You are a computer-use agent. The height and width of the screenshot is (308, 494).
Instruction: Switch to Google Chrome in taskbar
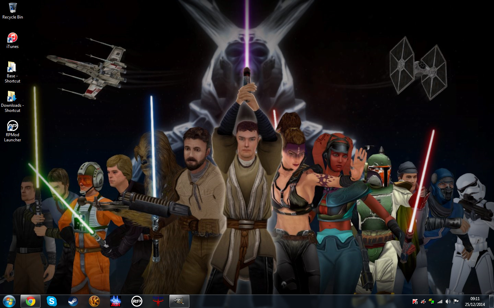pyautogui.click(x=31, y=301)
